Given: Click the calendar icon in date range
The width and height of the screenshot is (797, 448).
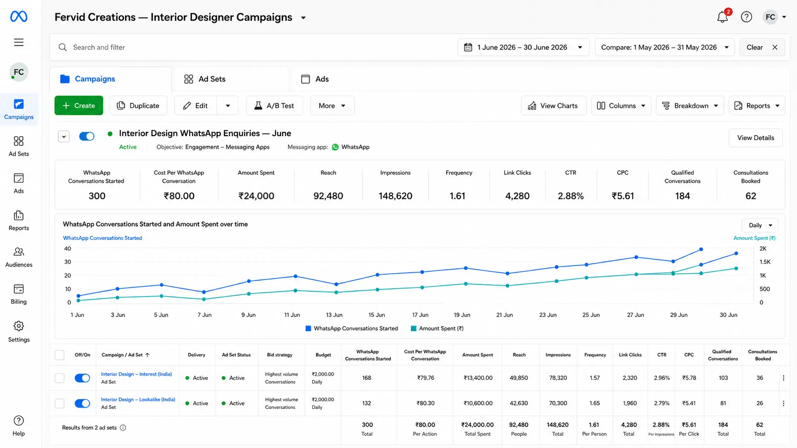Looking at the screenshot, I should (x=468, y=47).
